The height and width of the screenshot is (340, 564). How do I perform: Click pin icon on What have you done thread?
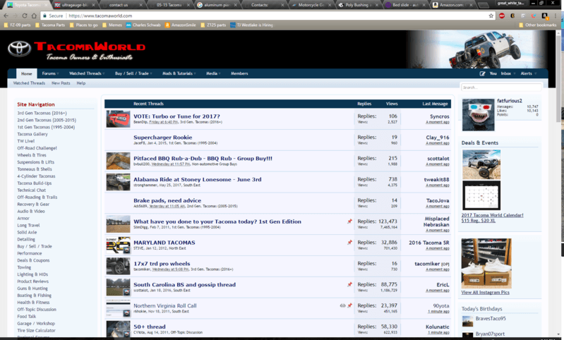(x=349, y=221)
